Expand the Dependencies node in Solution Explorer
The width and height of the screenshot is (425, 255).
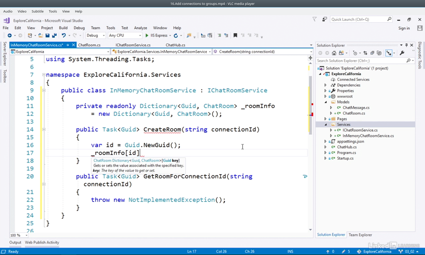pos(326,85)
